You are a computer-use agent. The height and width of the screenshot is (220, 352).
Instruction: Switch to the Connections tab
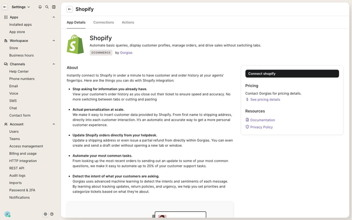(x=104, y=22)
